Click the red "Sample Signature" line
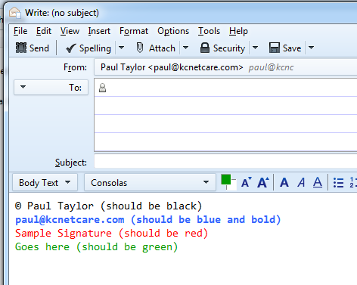The image size is (357, 285). pos(112,233)
